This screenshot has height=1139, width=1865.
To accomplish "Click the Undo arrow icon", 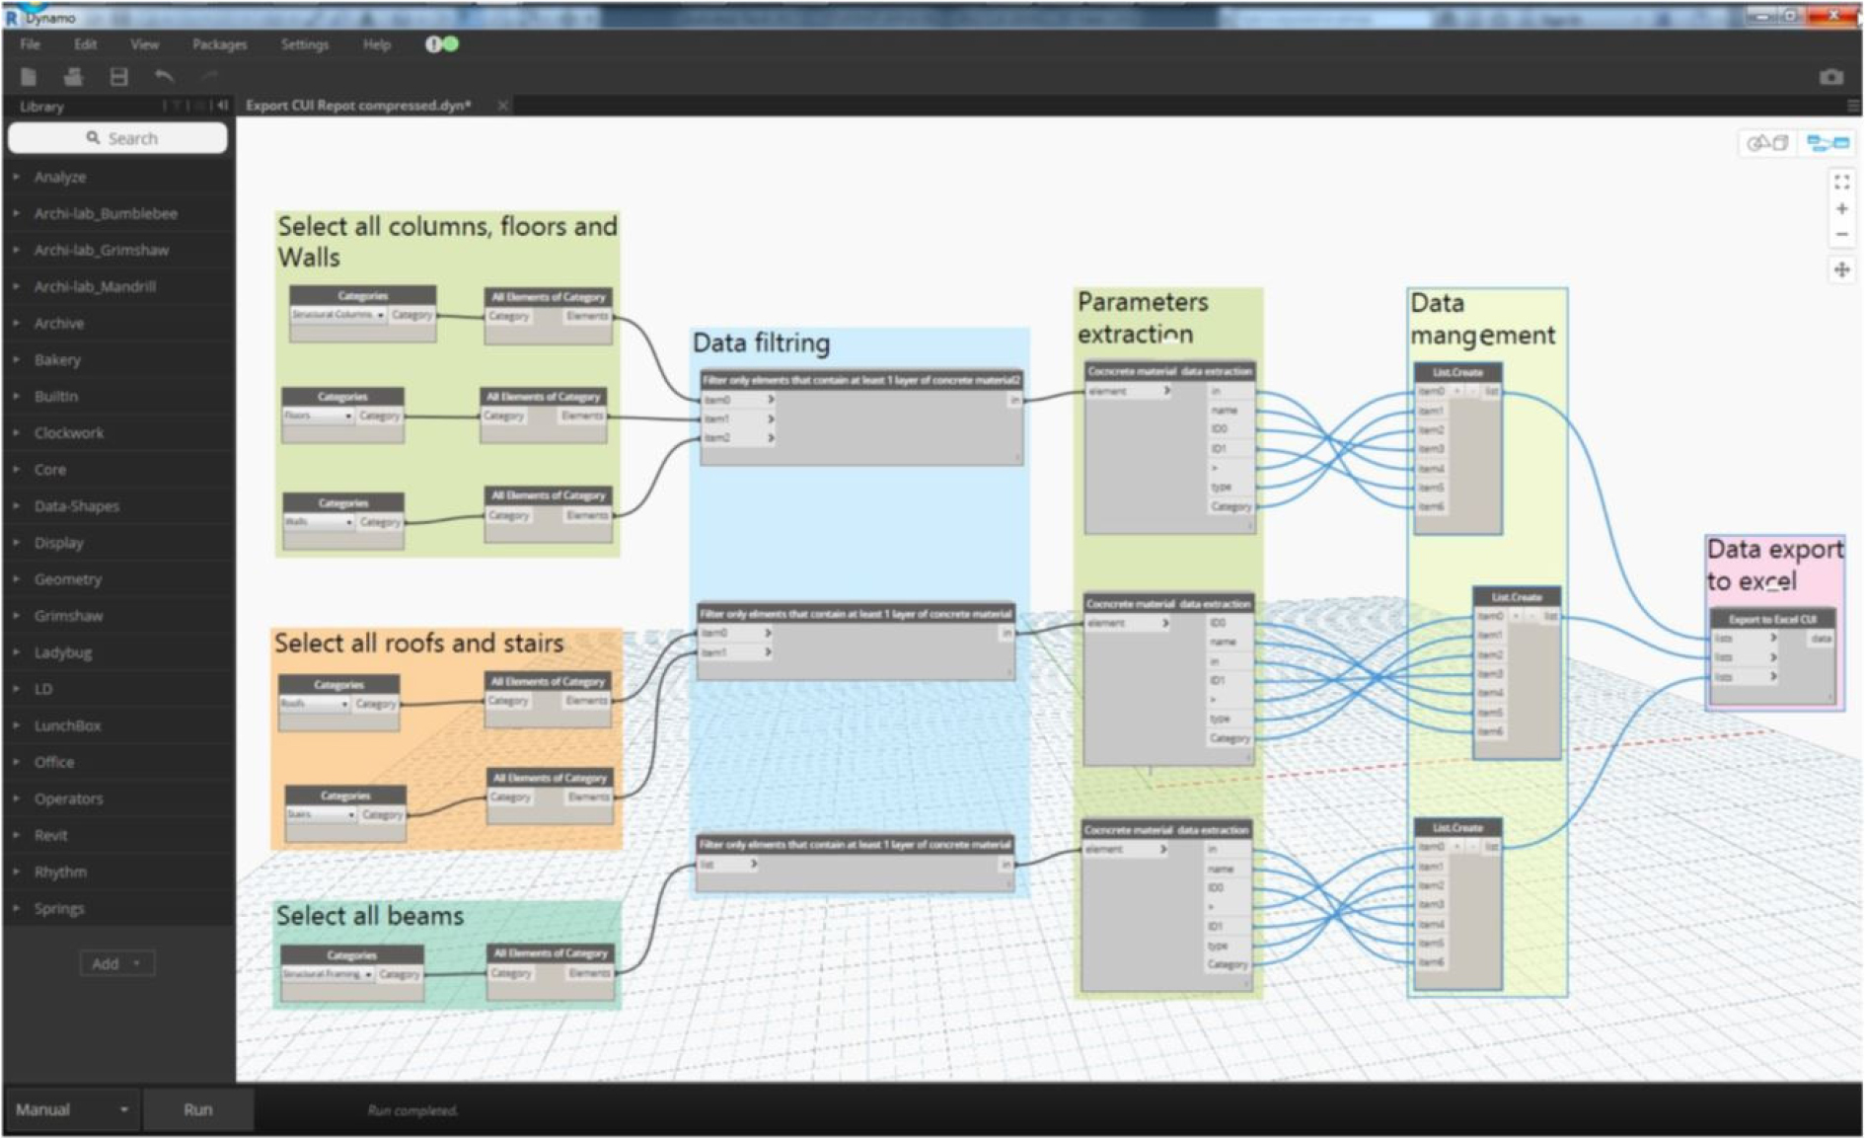I will [164, 77].
